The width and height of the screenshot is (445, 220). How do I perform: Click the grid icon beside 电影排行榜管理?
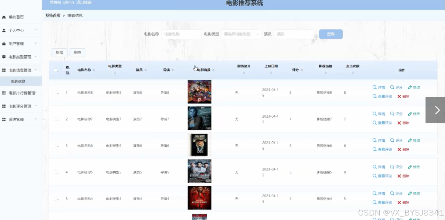pyautogui.click(x=4, y=93)
